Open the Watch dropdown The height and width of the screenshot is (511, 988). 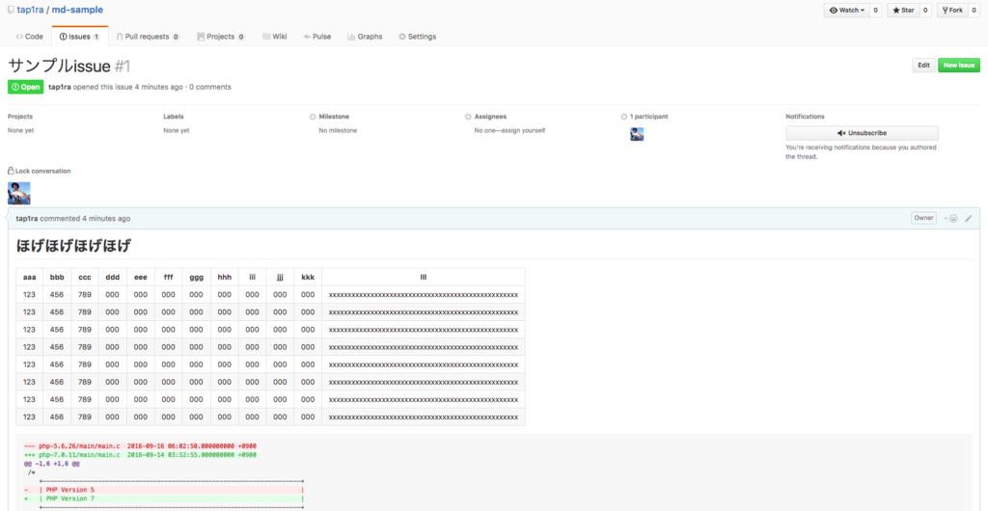click(846, 10)
